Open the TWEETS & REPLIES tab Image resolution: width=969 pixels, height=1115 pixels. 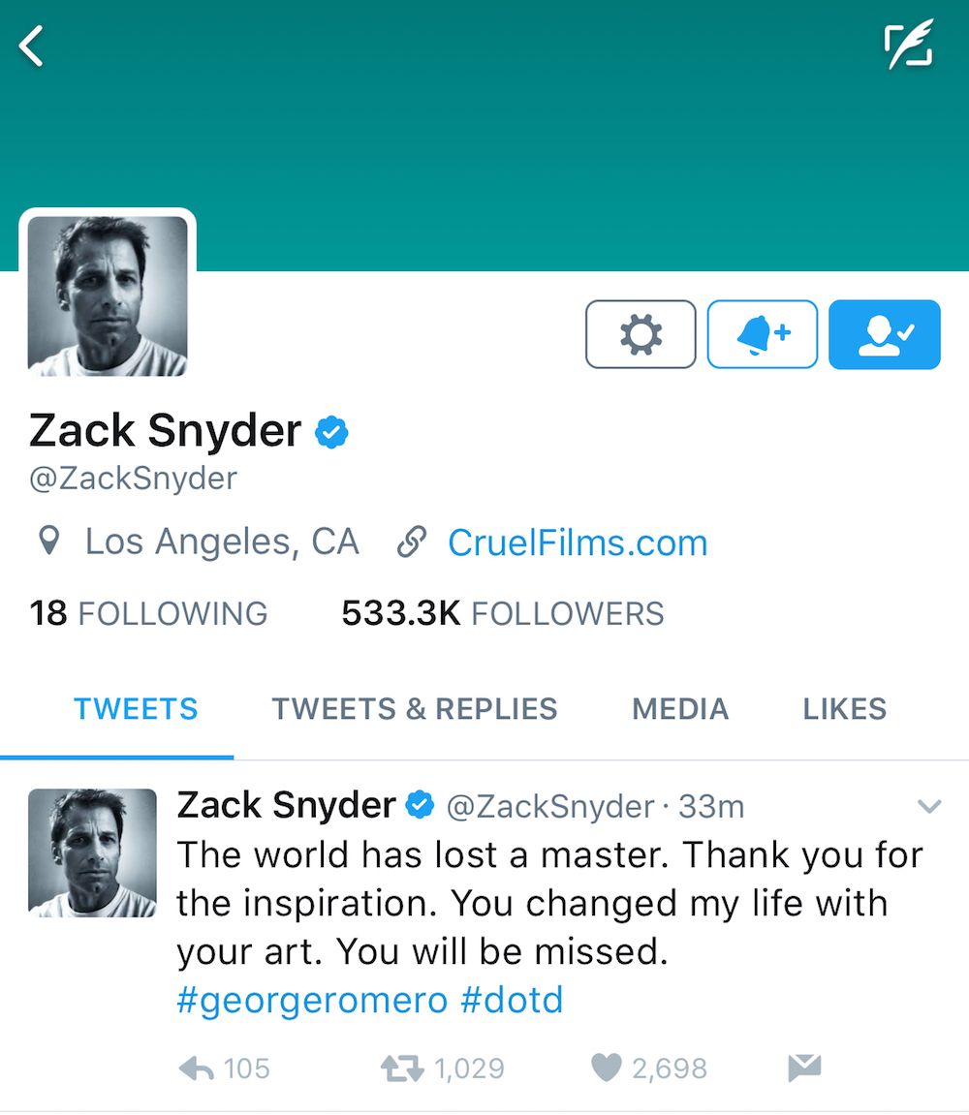pos(414,709)
